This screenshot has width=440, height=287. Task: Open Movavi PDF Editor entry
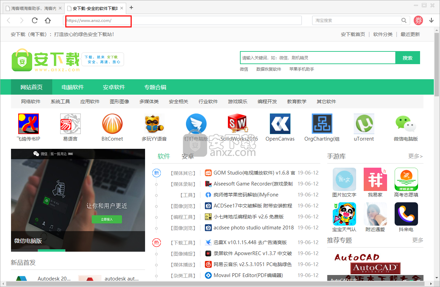248,275
